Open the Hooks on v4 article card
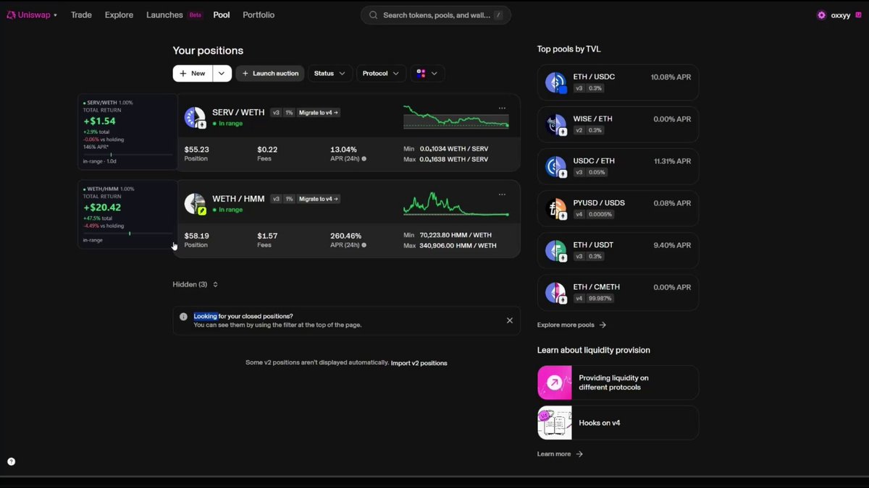869x488 pixels. [618, 423]
